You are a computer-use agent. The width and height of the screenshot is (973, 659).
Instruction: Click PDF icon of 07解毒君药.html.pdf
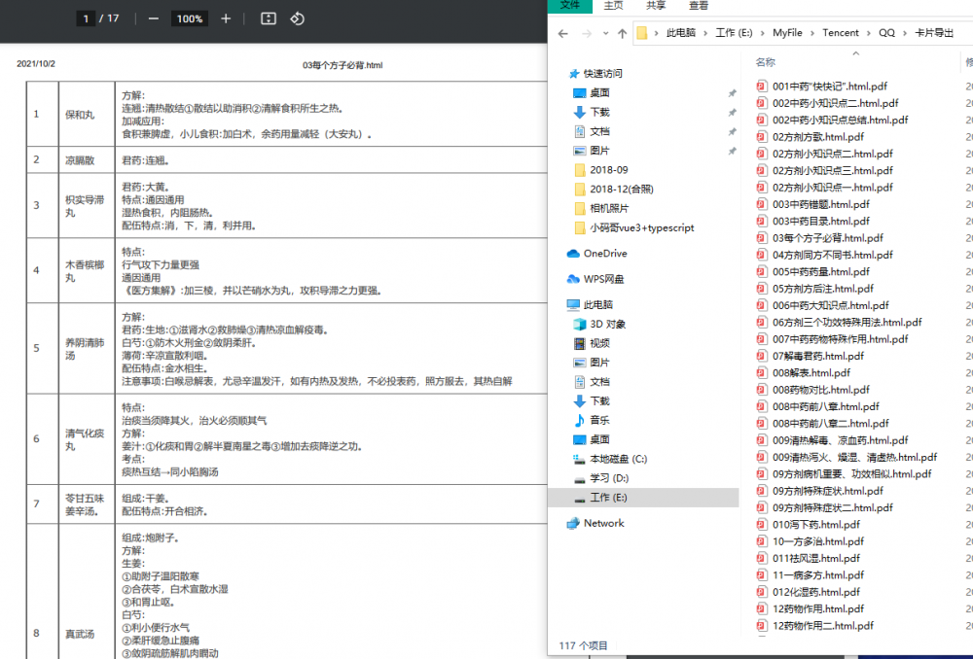pos(762,356)
